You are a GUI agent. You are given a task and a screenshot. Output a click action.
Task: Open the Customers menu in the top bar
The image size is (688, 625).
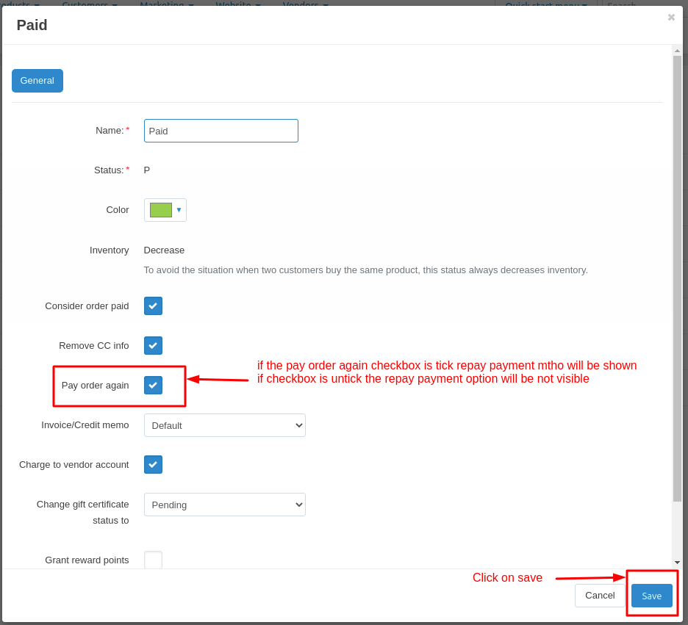tap(90, 3)
